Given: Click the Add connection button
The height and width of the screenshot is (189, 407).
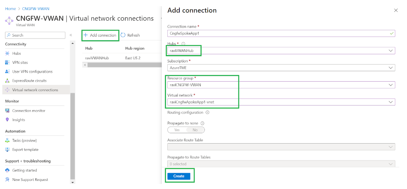Looking at the screenshot, I should (100, 35).
